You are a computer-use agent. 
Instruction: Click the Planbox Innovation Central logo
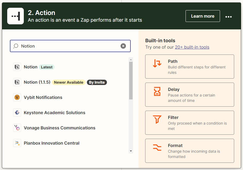17,143
